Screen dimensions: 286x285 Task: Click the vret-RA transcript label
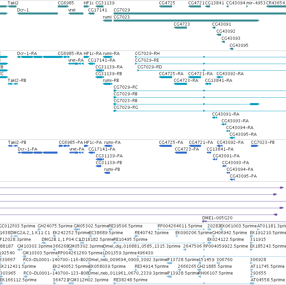click(x=76, y=60)
